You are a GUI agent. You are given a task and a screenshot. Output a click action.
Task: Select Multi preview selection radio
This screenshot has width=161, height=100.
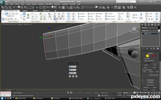click(155, 72)
